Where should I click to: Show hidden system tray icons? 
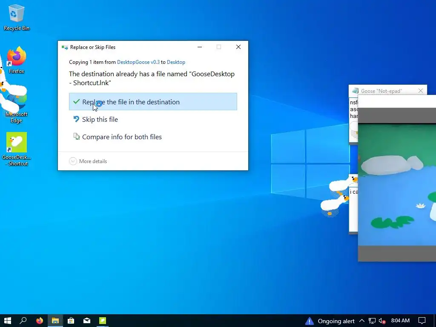coord(362,321)
